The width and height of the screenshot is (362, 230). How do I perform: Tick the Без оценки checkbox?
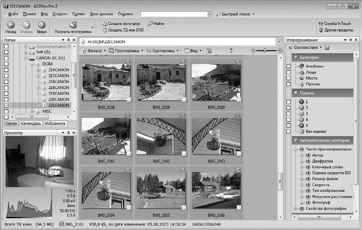pyautogui.click(x=289, y=131)
